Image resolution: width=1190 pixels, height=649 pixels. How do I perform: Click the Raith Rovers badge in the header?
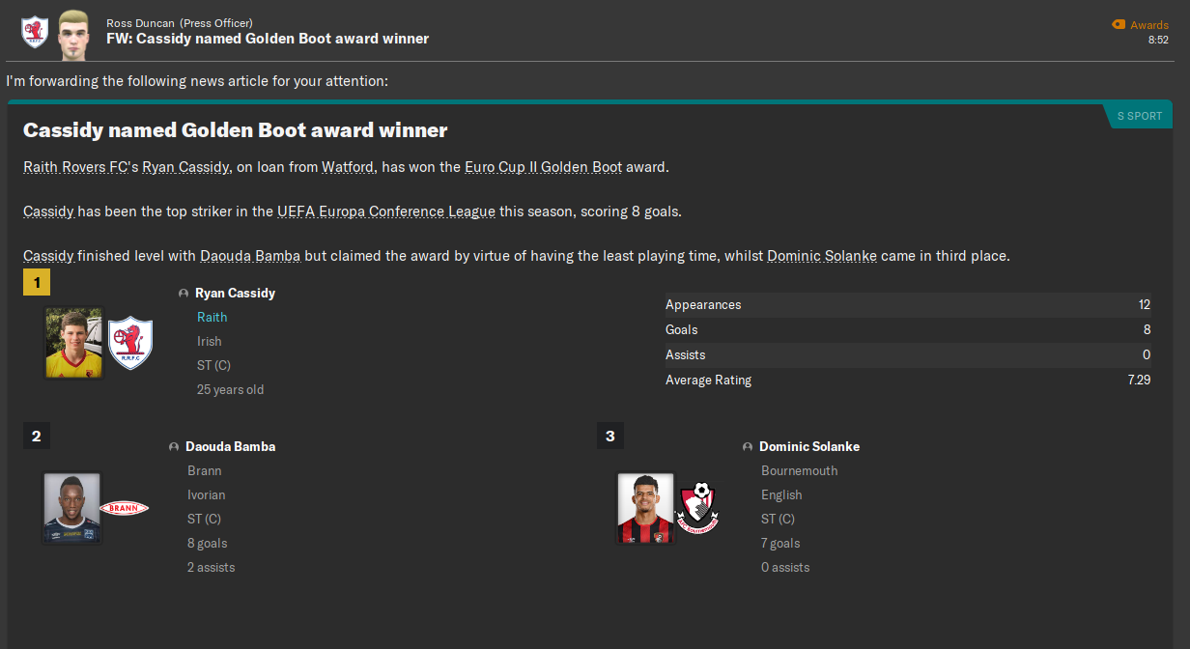click(35, 32)
